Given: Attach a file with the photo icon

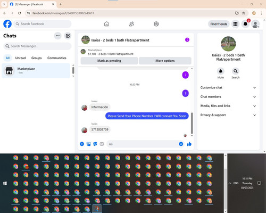Looking at the screenshot, I should click(x=88, y=144).
